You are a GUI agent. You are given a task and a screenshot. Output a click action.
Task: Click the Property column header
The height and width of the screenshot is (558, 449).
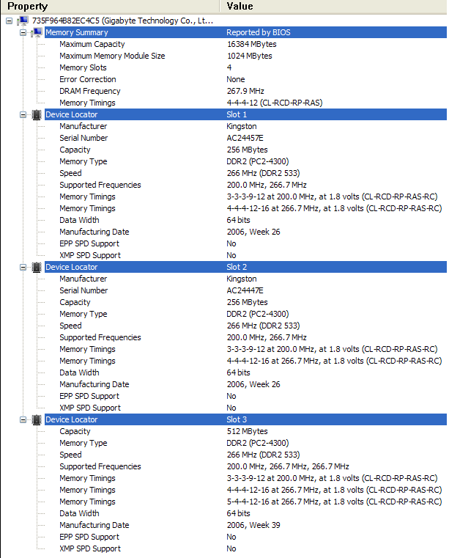point(110,7)
